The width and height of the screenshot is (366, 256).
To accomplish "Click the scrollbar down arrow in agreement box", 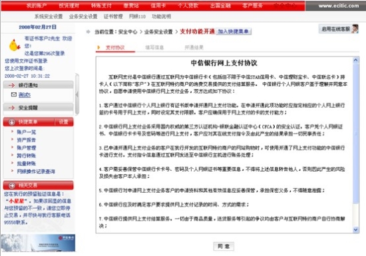I will [x=355, y=229].
